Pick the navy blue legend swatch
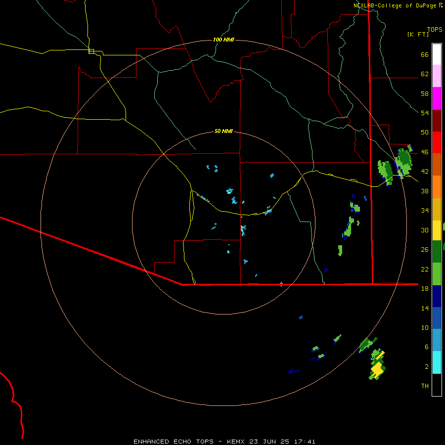Image resolution: width=445 pixels, height=445 pixels. pyautogui.click(x=437, y=296)
